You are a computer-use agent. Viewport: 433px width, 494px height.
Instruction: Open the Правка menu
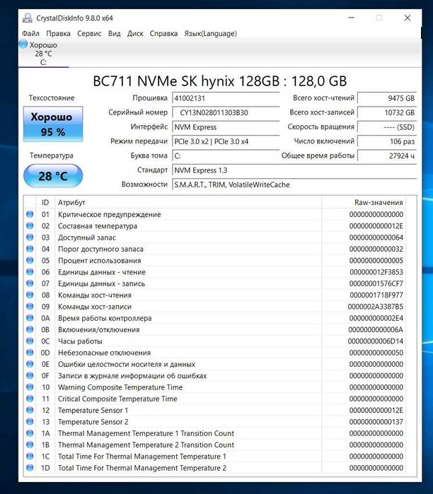(58, 33)
